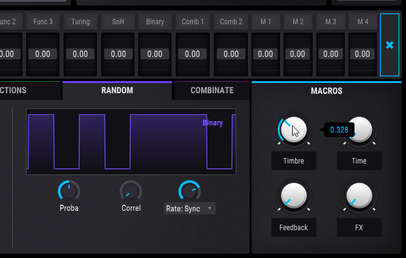Click the M 3 amount value 0.00

(331, 54)
